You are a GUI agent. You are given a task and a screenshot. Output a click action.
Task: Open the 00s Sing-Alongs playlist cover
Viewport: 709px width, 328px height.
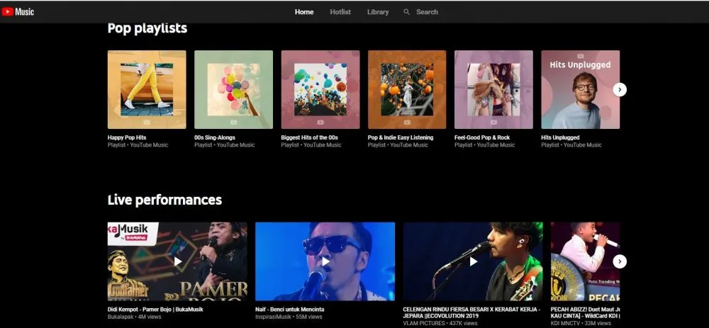point(233,89)
